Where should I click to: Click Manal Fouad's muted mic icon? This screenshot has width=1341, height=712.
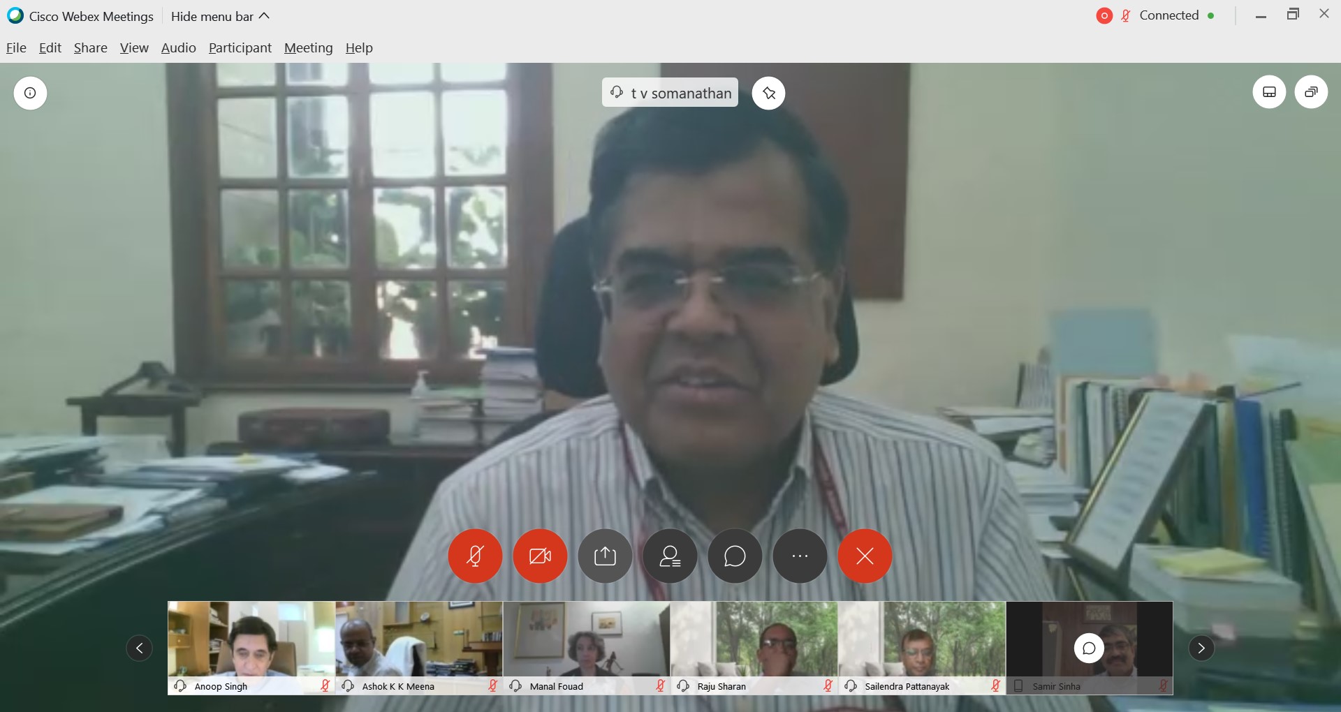pyautogui.click(x=660, y=686)
